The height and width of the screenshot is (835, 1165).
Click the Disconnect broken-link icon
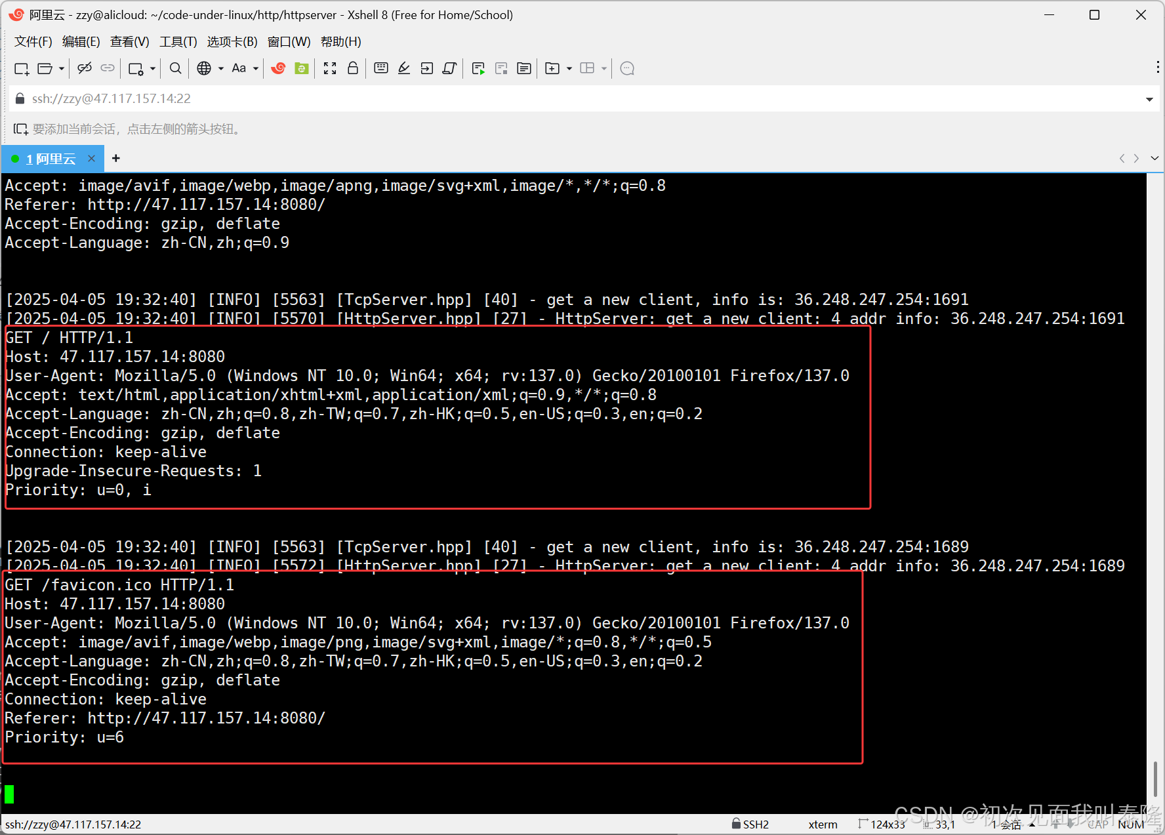(x=84, y=68)
